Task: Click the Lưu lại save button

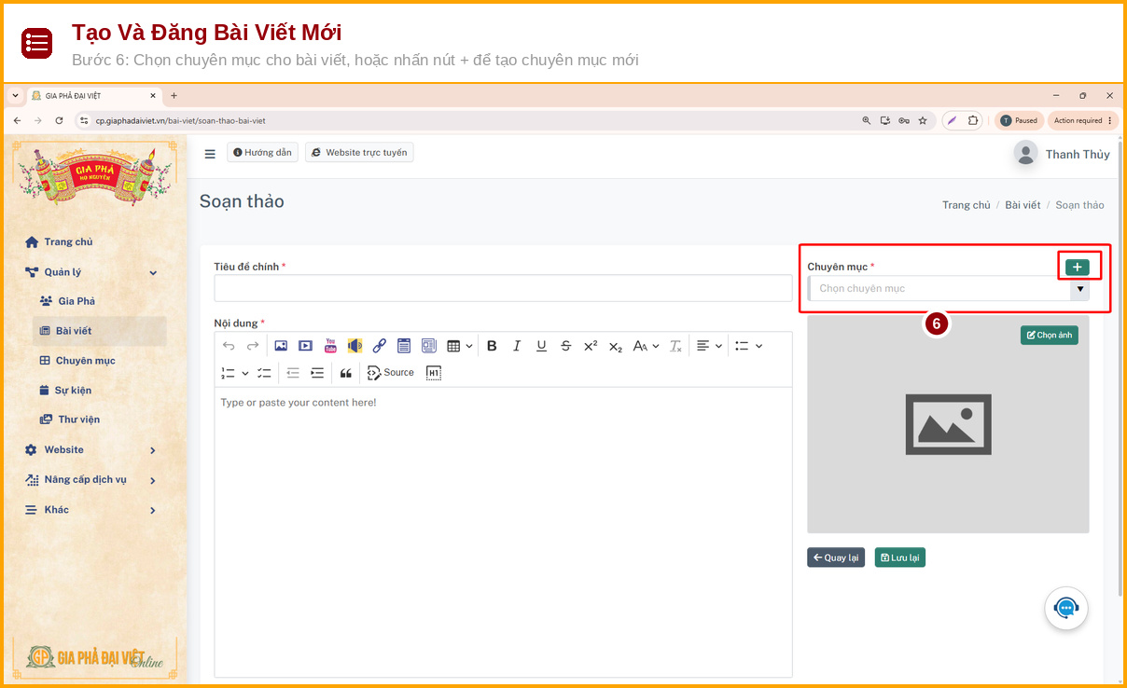Action: click(900, 557)
